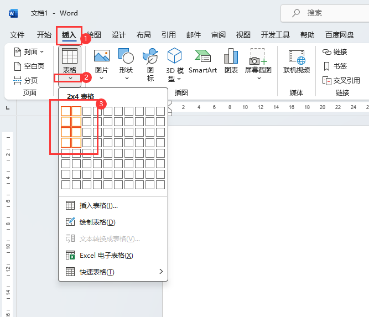Screen dimensions: 369x317
Task: Click the 表格 table grid icon
Action: point(70,56)
